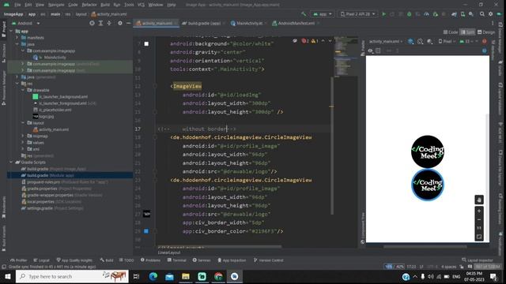Screen dimensions: 506x284
Task: Open the App Inspection tool window
Action: (232, 260)
